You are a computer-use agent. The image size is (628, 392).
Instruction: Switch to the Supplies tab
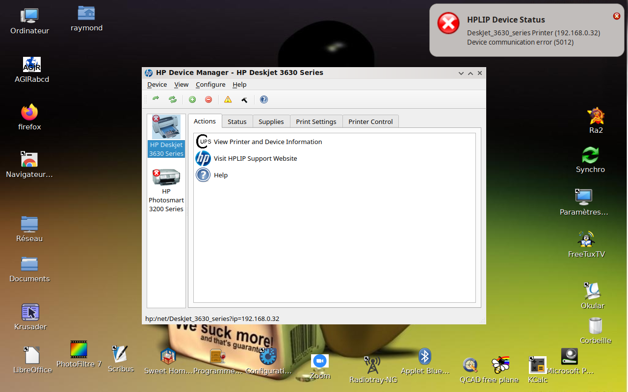point(271,122)
